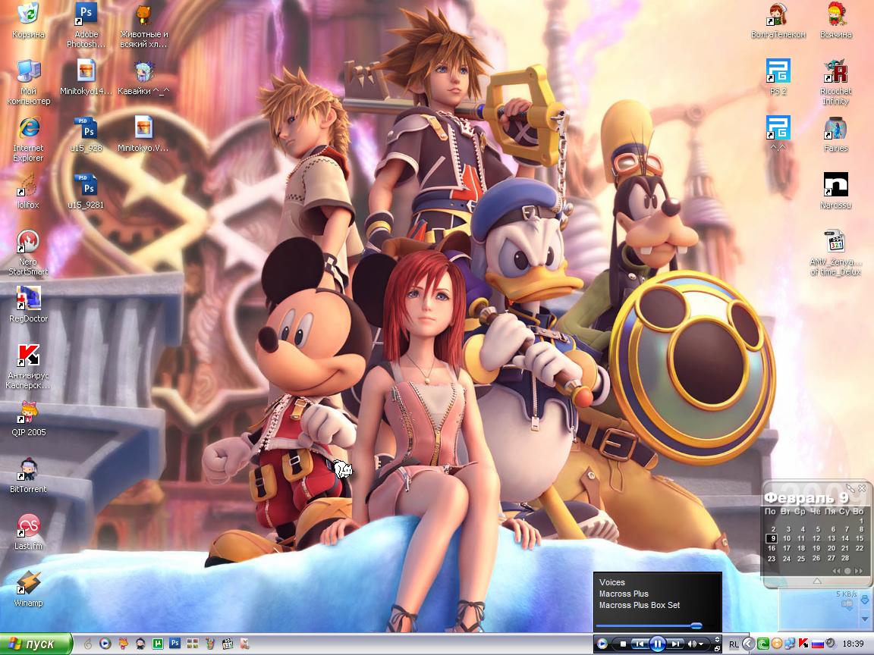Launch Media Player Classic from Quick Launch
Image resolution: width=874 pixels, height=655 pixels.
click(228, 644)
